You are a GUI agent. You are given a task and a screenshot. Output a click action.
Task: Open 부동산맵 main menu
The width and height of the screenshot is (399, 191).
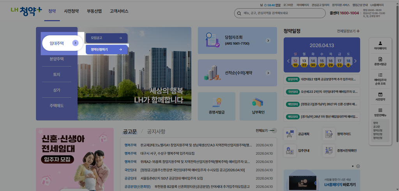pyautogui.click(x=94, y=11)
